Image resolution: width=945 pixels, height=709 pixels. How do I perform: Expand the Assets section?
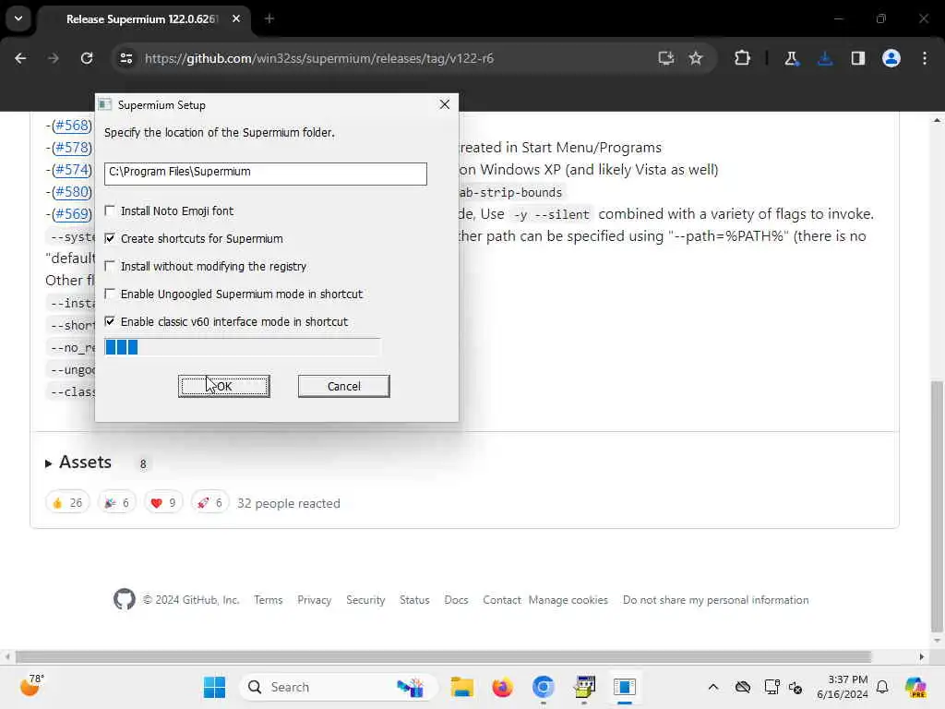tap(78, 463)
